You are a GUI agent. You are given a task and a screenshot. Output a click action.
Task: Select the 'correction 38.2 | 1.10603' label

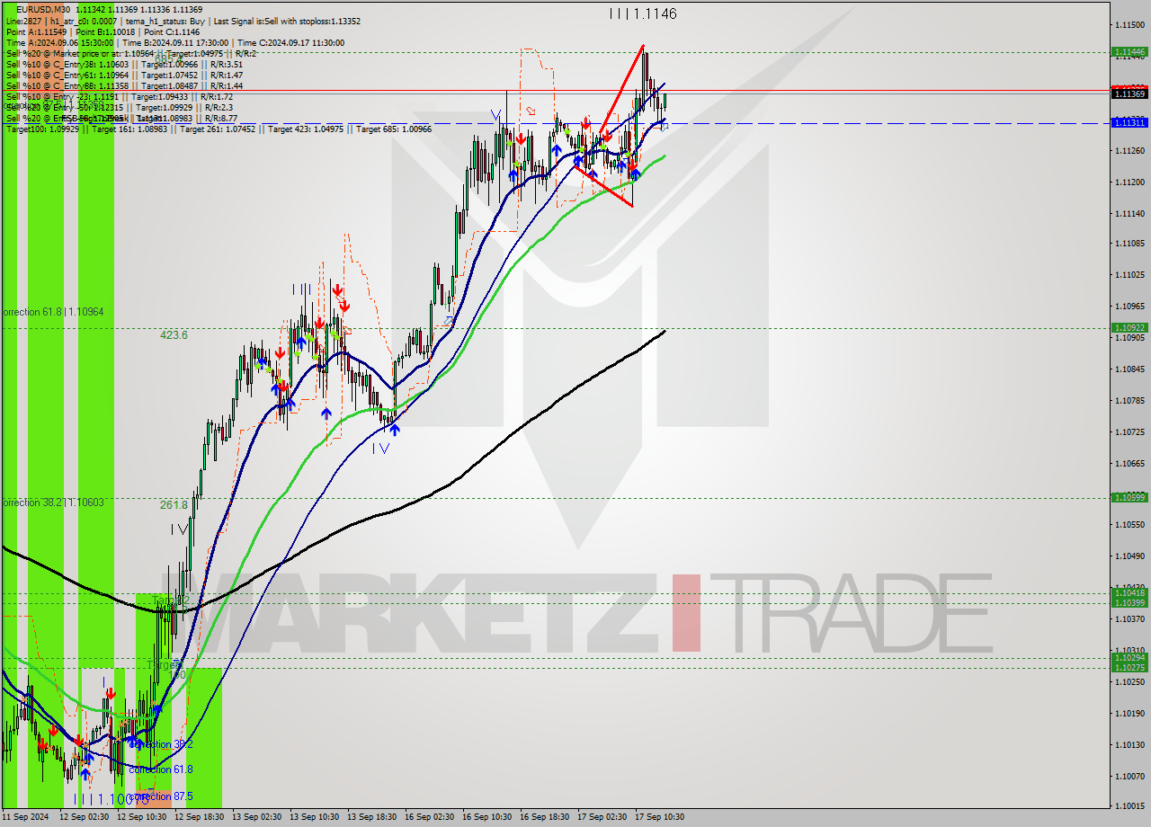tap(52, 502)
